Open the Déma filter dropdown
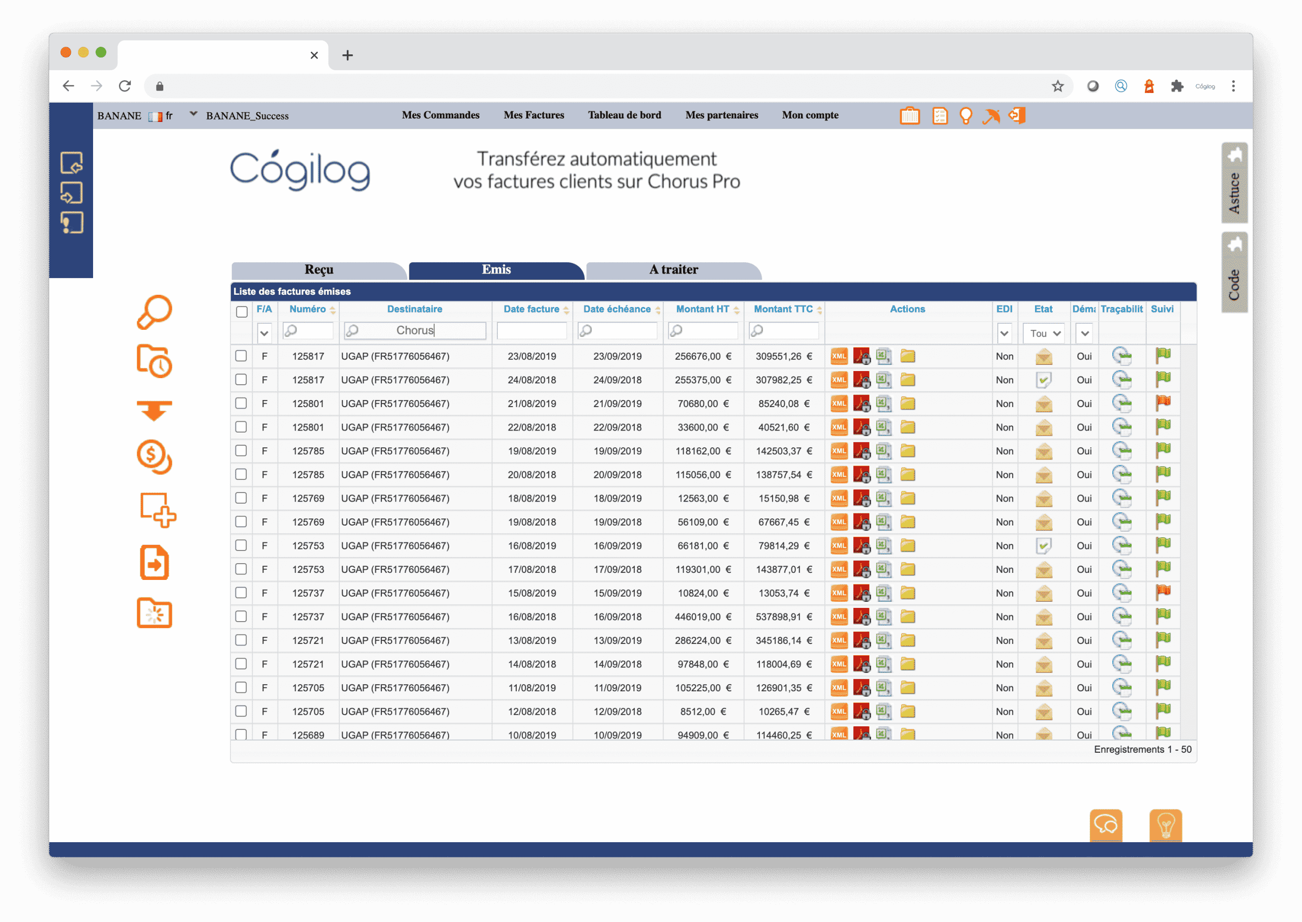 pos(1084,333)
